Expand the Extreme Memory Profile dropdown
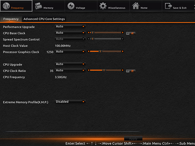This screenshot has width=195, height=146. [70, 102]
